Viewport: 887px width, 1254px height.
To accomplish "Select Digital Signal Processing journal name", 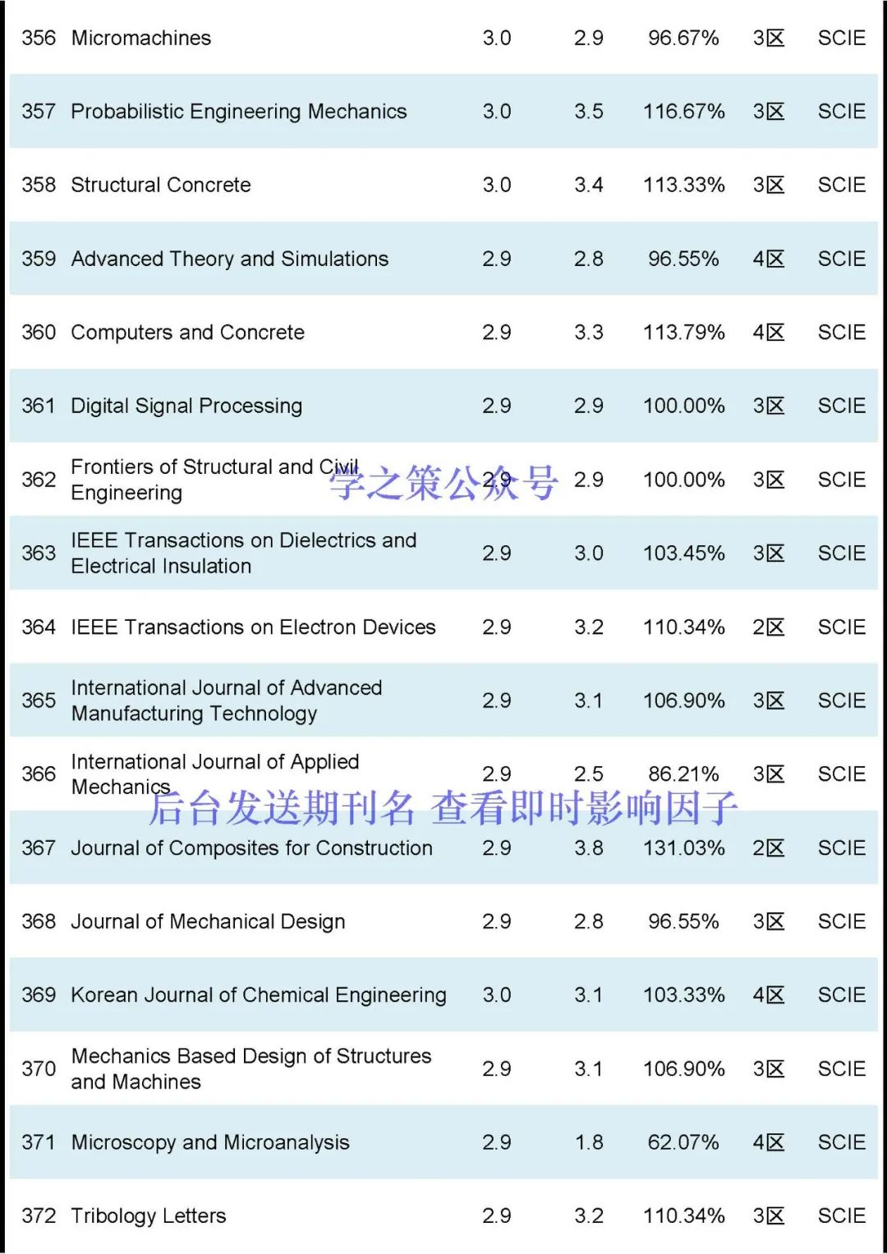I will click(186, 406).
